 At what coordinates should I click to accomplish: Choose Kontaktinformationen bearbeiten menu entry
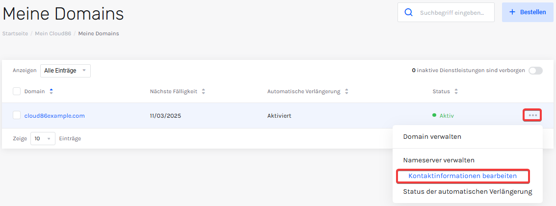[463, 176]
